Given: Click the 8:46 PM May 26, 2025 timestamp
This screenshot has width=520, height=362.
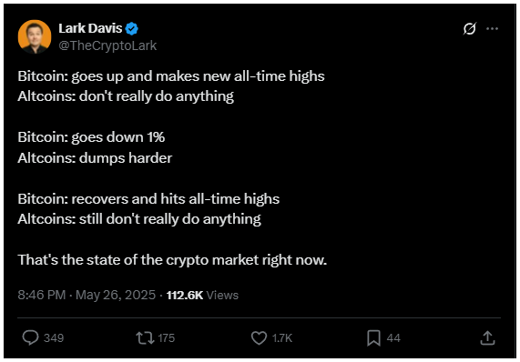Looking at the screenshot, I should [x=87, y=295].
